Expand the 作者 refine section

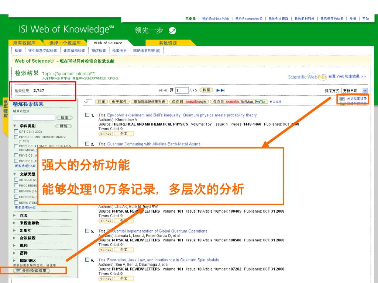click(14, 215)
